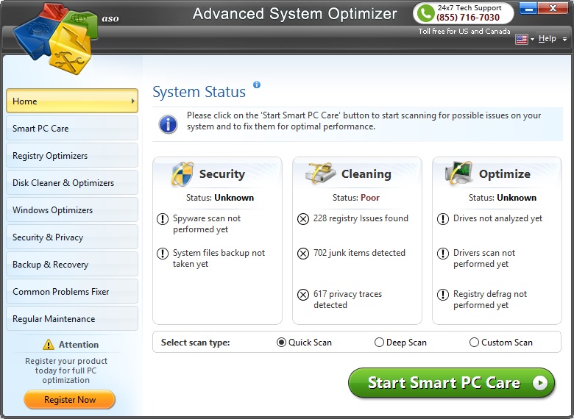
Task: Click the Cleaning 'Status: Poor' text
Action: click(x=356, y=198)
